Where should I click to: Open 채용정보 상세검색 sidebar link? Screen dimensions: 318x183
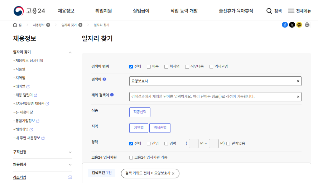point(29,61)
